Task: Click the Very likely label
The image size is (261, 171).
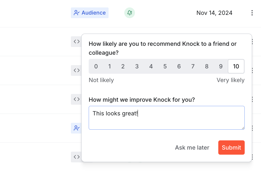Action: pos(230,80)
